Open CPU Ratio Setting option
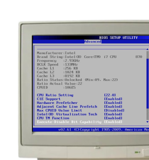Viewport: 149px width, 160px height. tap(55, 95)
